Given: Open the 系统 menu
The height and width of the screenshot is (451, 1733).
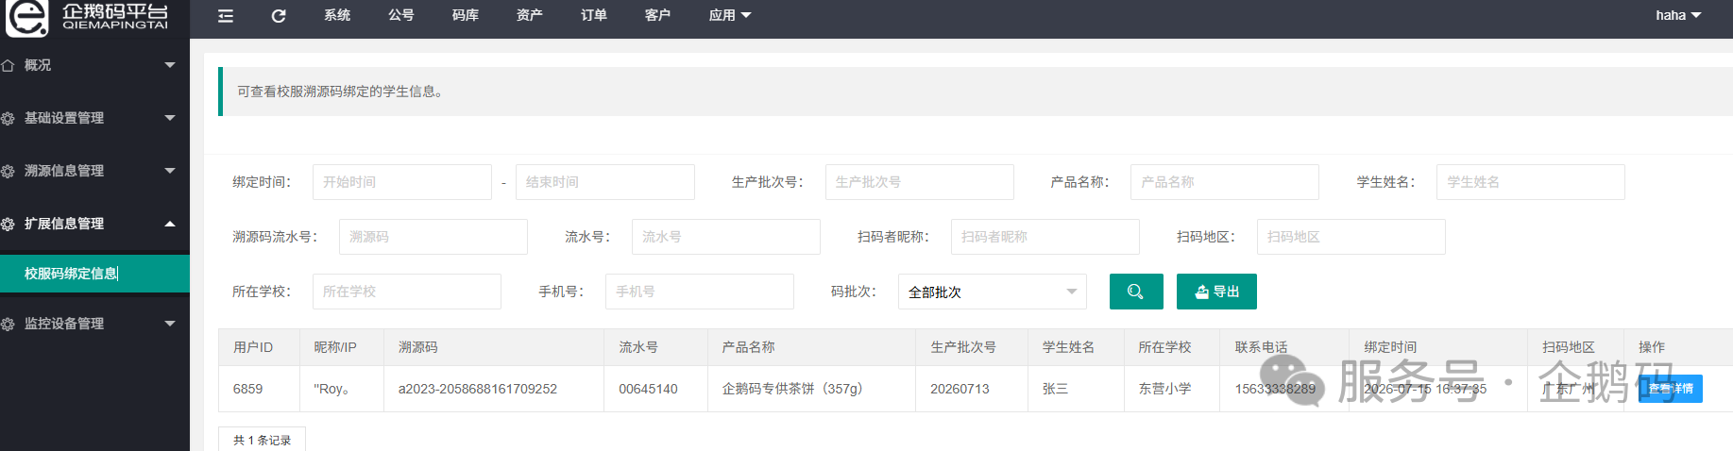Looking at the screenshot, I should pos(337,15).
